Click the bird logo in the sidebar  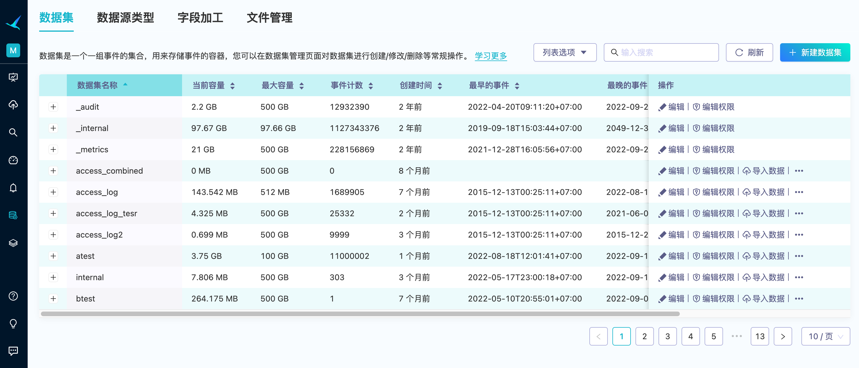coord(14,22)
